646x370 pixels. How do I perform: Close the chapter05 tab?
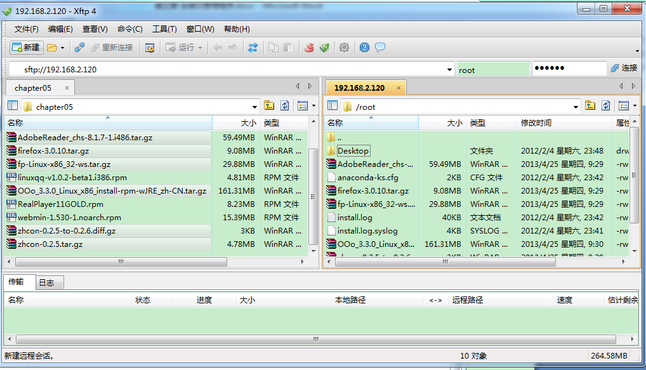[x=67, y=88]
